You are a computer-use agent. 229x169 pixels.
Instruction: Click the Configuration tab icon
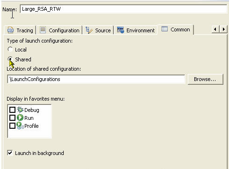[x=43, y=29]
